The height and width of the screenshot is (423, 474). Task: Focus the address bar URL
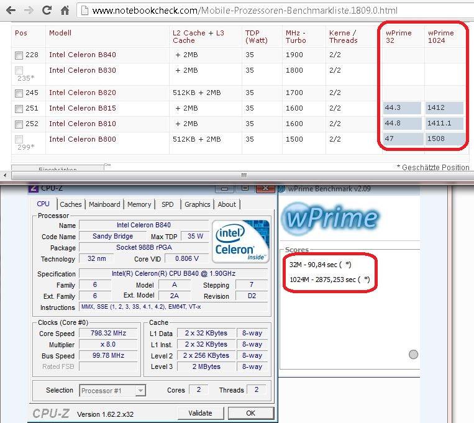(245, 11)
